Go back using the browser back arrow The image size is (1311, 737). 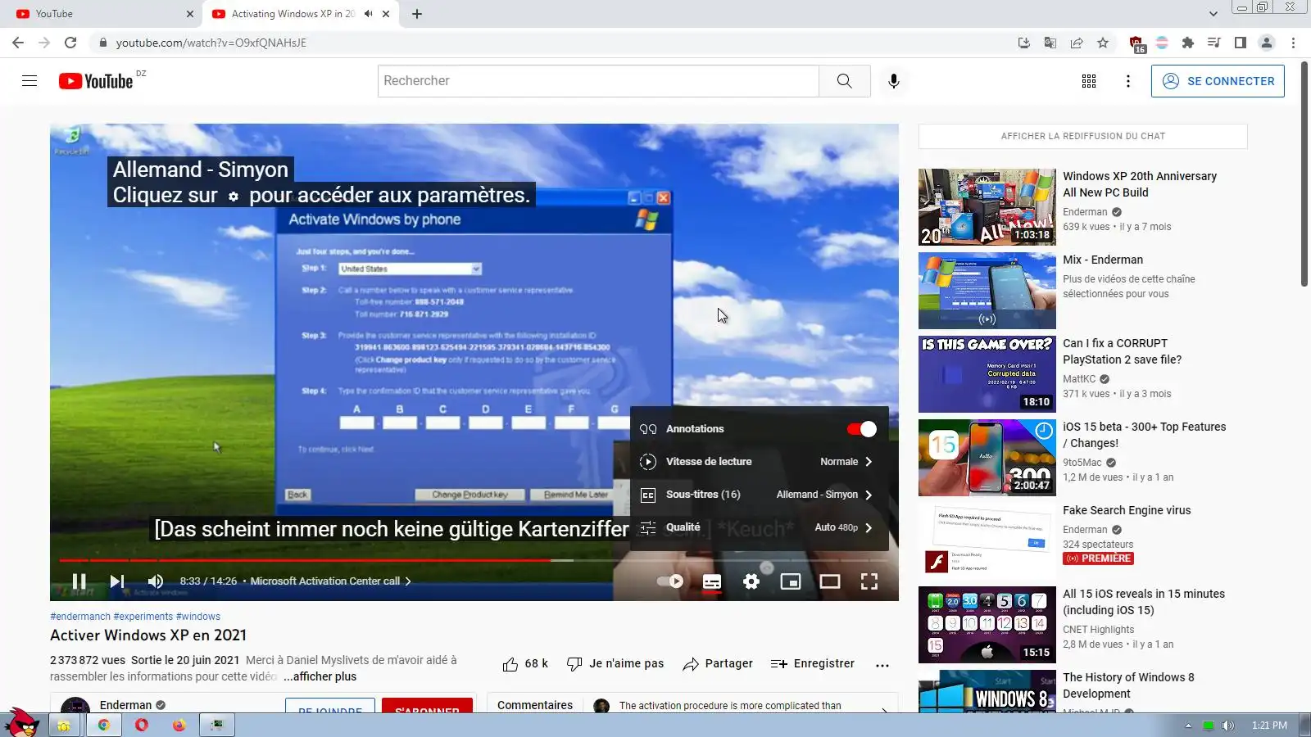pos(18,43)
